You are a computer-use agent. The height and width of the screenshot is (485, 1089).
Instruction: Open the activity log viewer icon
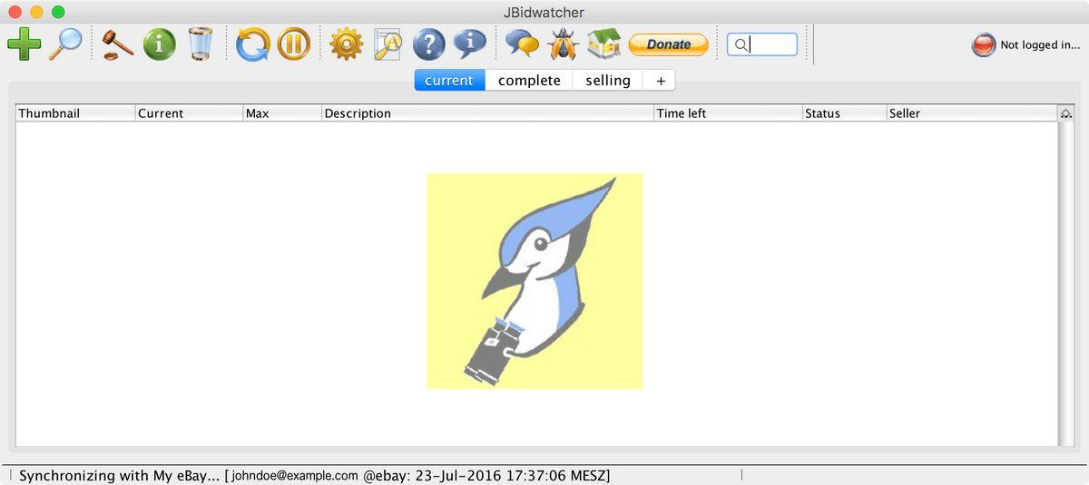click(x=388, y=44)
